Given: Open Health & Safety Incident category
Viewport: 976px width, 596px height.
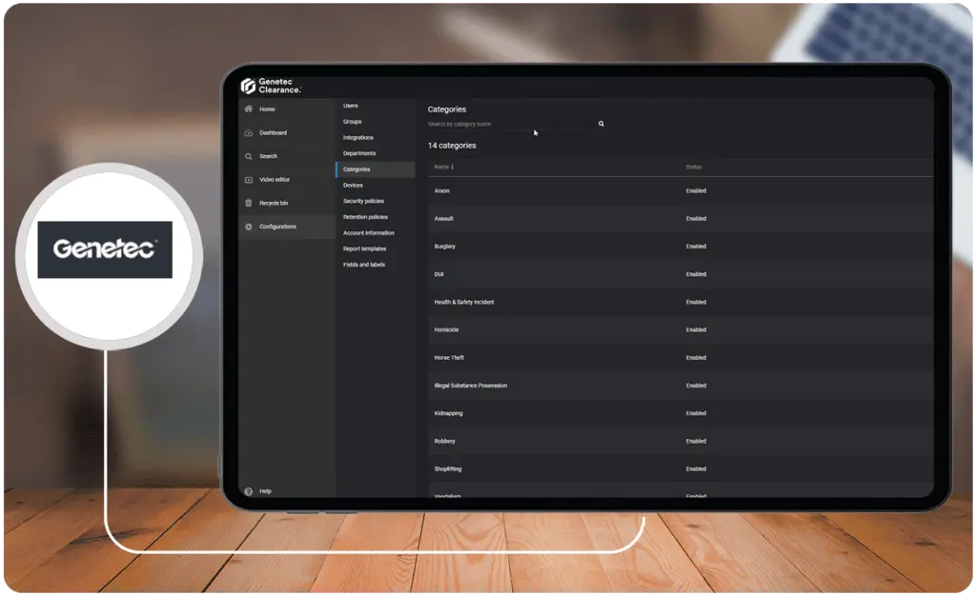Looking at the screenshot, I should 681,302.
